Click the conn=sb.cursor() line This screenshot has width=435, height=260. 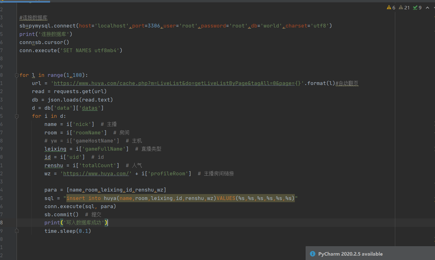(x=44, y=42)
